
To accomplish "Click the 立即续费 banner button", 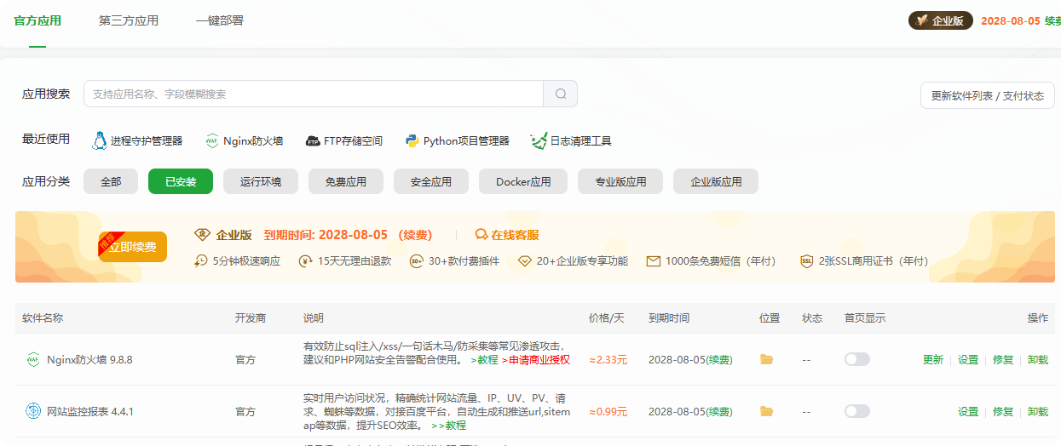I will click(133, 247).
